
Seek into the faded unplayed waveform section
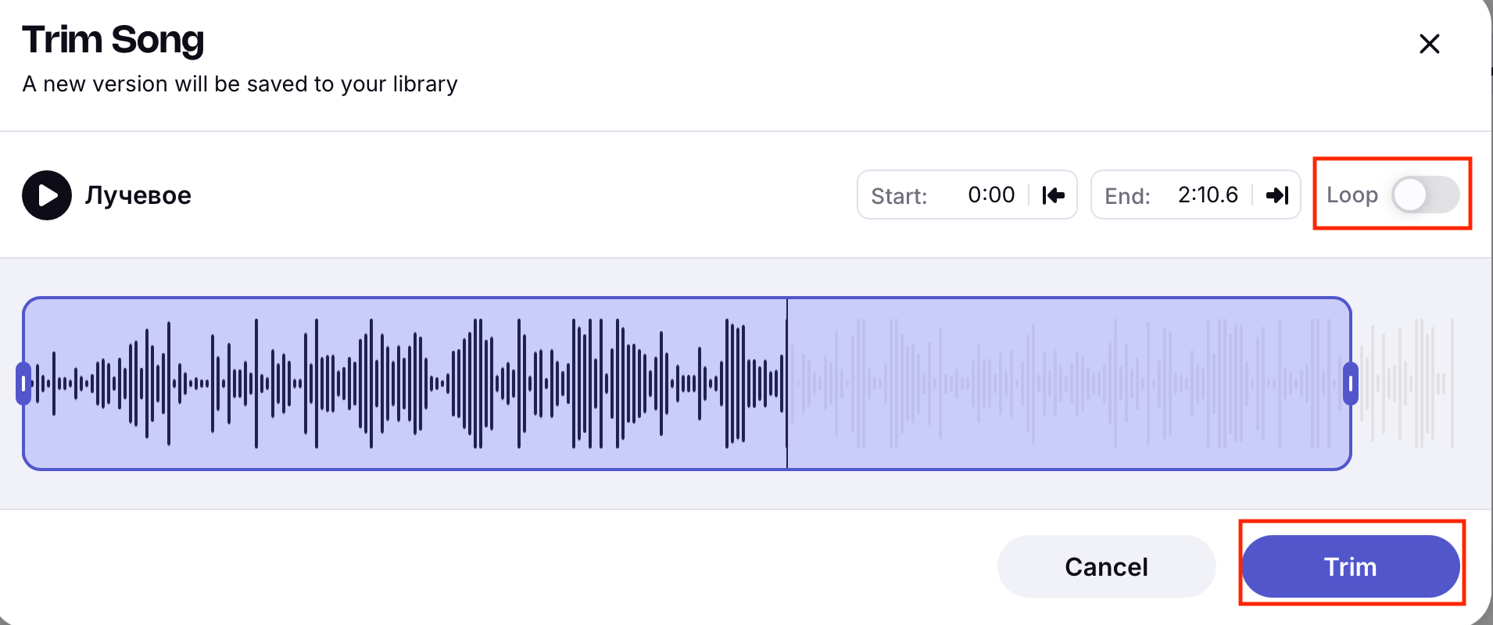point(1055,384)
